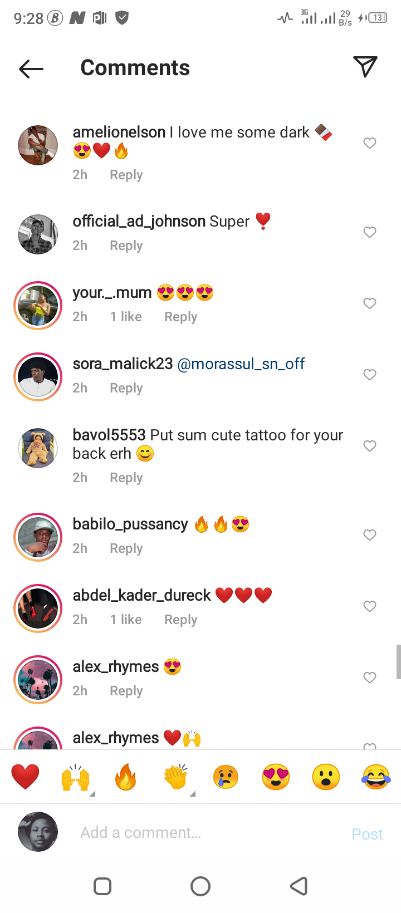This screenshot has height=913, width=401.
Task: Open the @morassul_sn_off mention link
Action: 241,364
